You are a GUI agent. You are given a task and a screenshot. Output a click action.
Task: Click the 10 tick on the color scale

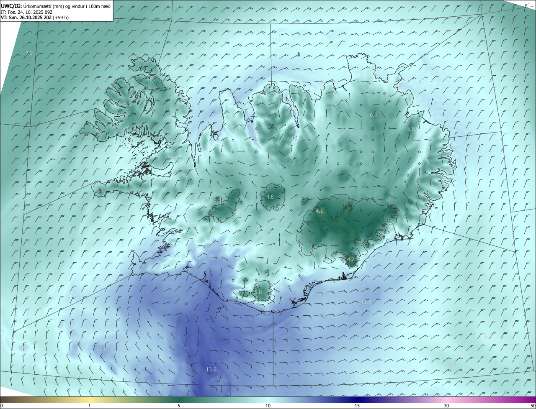(x=268, y=406)
